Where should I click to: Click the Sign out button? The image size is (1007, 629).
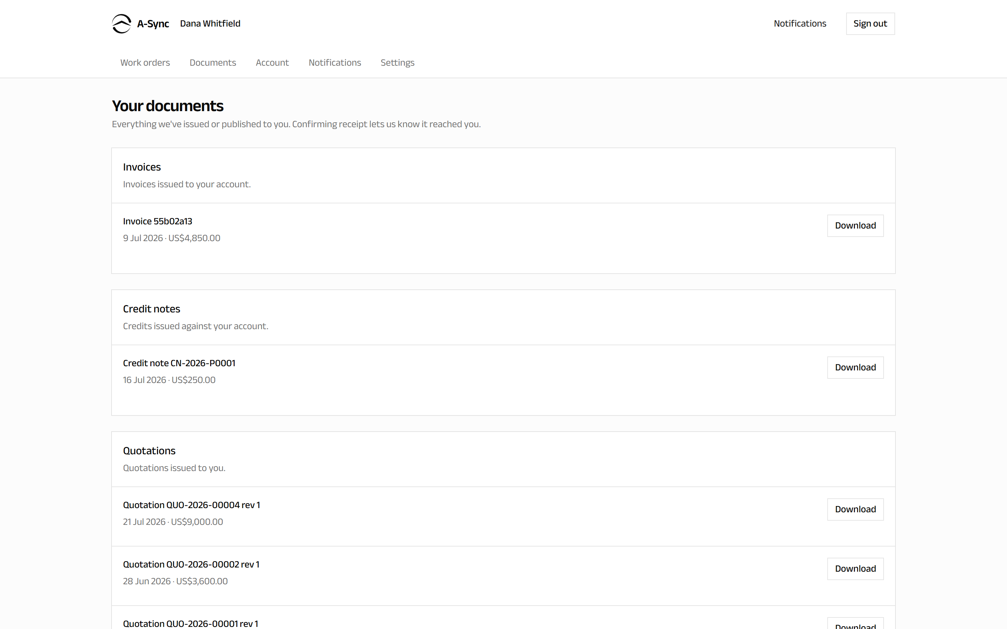[x=870, y=24]
